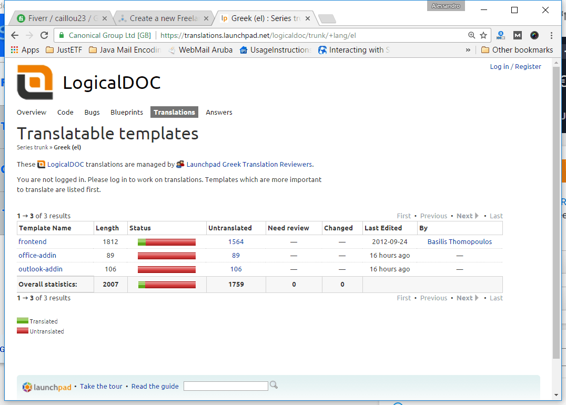Reload the page using refresh button
Viewport: 566px width, 405px height.
[x=44, y=35]
